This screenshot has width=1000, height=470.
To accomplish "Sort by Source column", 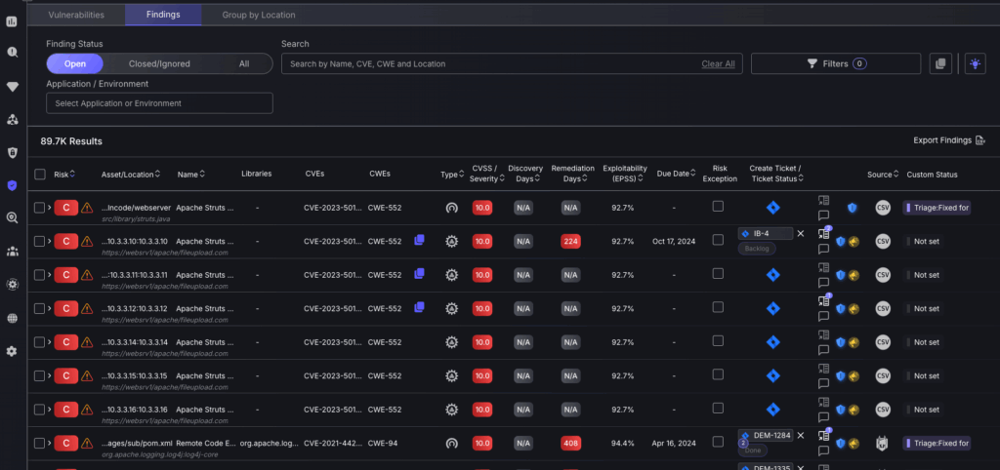I will click(x=882, y=174).
